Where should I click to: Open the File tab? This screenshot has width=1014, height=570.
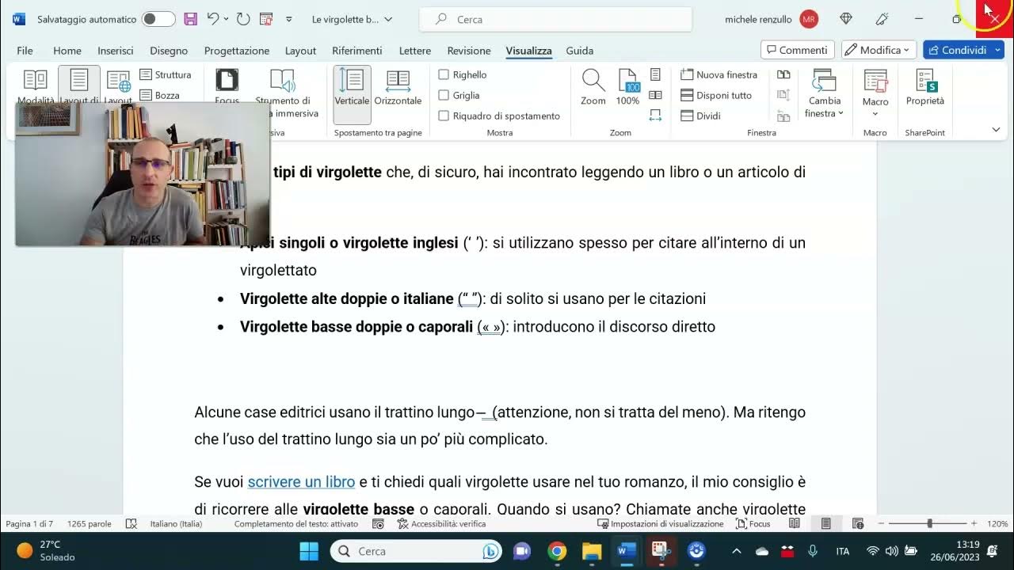coord(25,51)
